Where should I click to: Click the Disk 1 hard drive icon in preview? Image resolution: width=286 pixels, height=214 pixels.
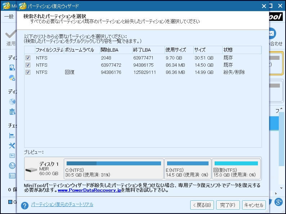(x=31, y=170)
